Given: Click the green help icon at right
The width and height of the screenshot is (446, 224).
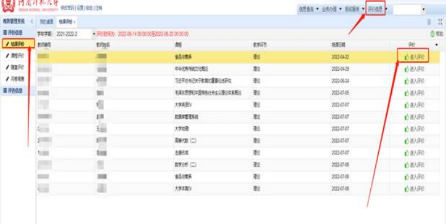Looking at the screenshot, I should coord(432,34).
